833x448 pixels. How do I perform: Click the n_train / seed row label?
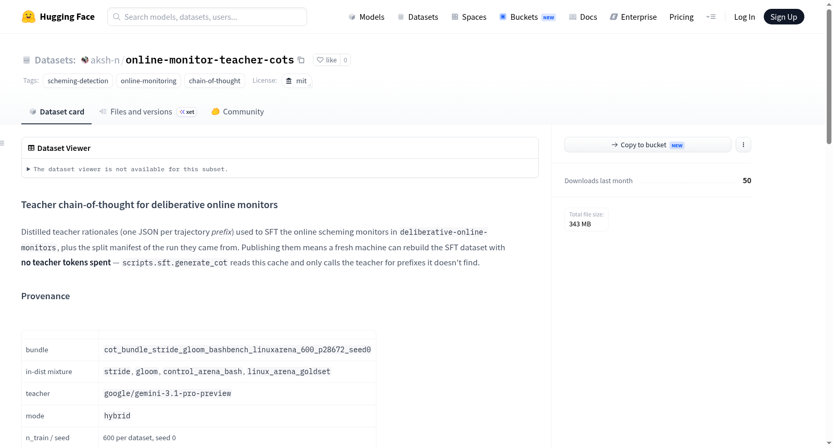point(47,438)
